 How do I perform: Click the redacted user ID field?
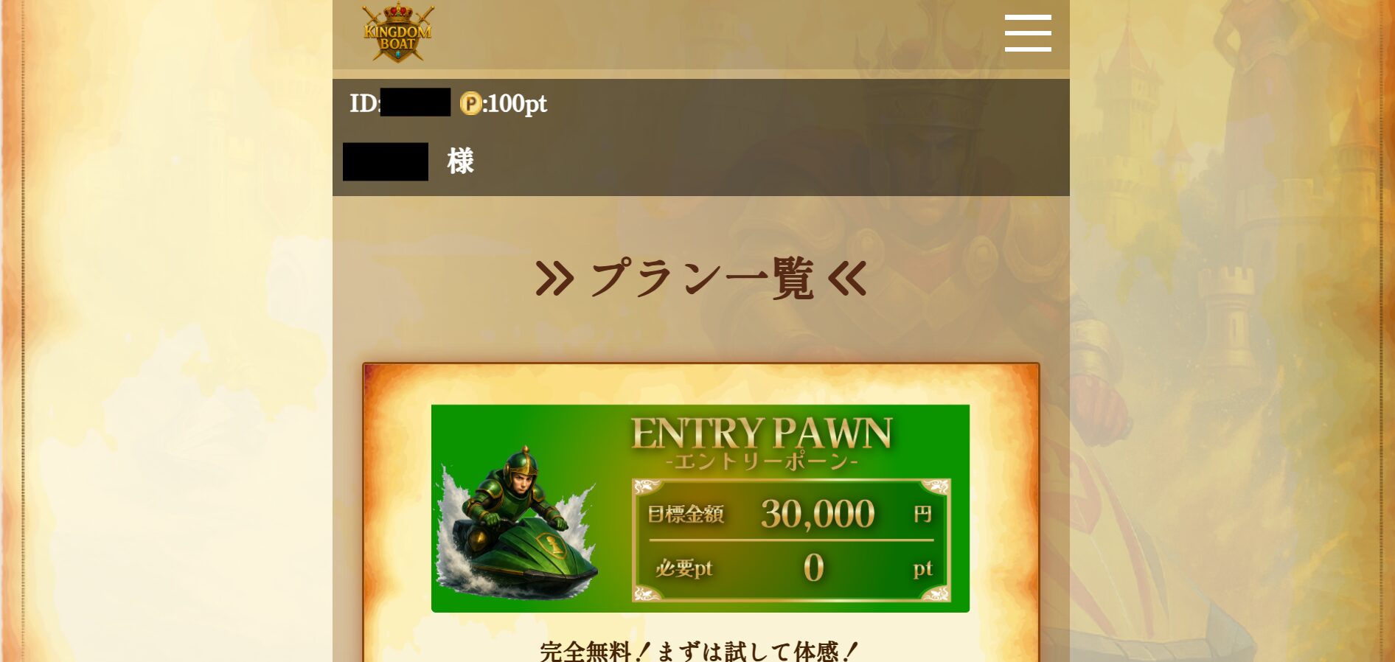pos(415,102)
